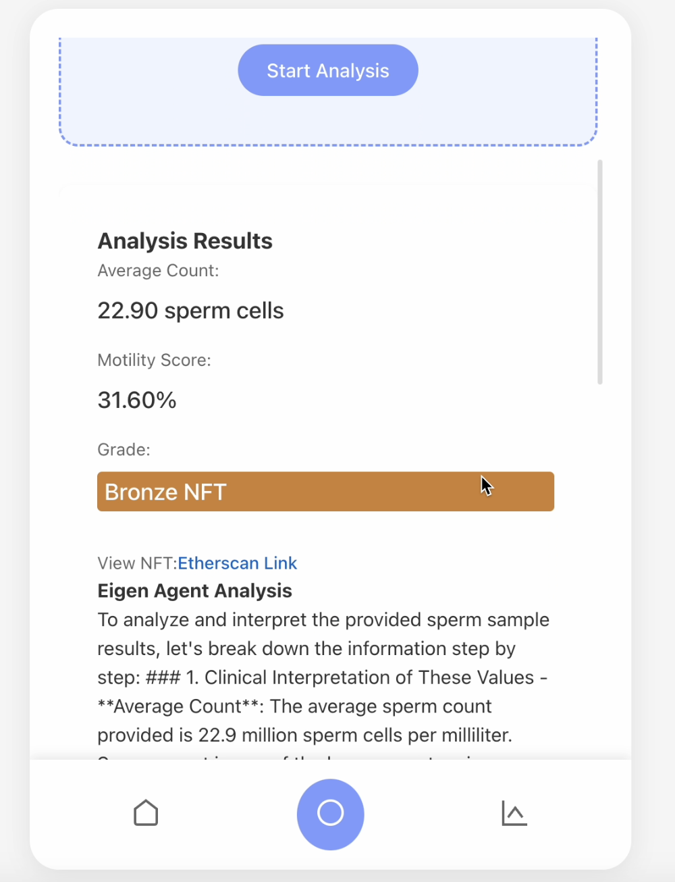The width and height of the screenshot is (675, 882).
Task: Select the Motility Score label
Action: (154, 360)
